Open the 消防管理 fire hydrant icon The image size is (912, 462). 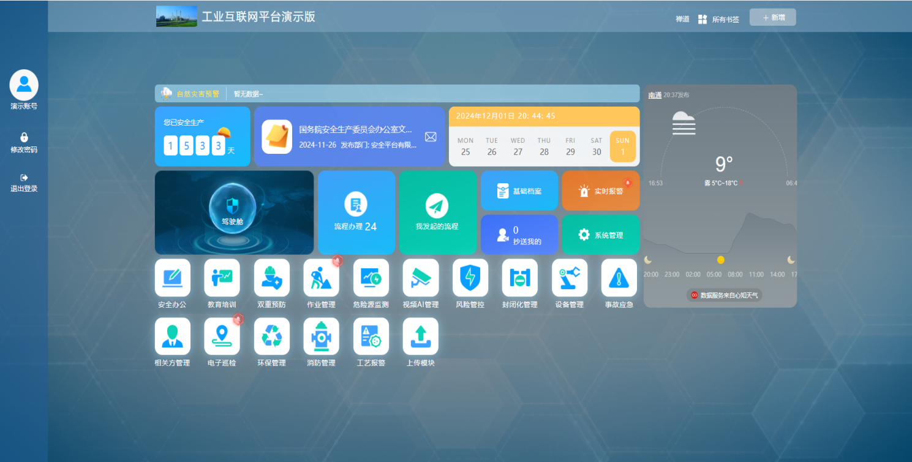(x=321, y=336)
